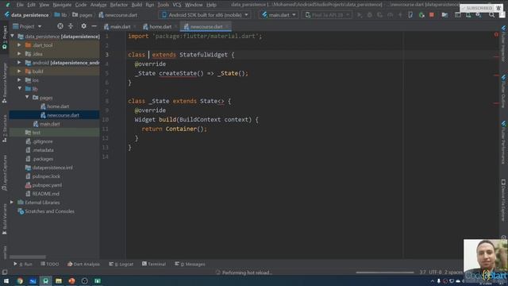Image resolution: width=508 pixels, height=286 pixels.
Task: Collapse the pages folder
Action: (x=27, y=97)
